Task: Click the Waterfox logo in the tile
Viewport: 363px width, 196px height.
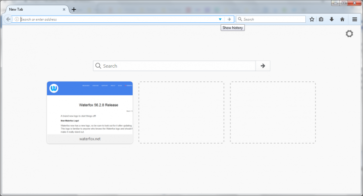Action: pos(54,88)
